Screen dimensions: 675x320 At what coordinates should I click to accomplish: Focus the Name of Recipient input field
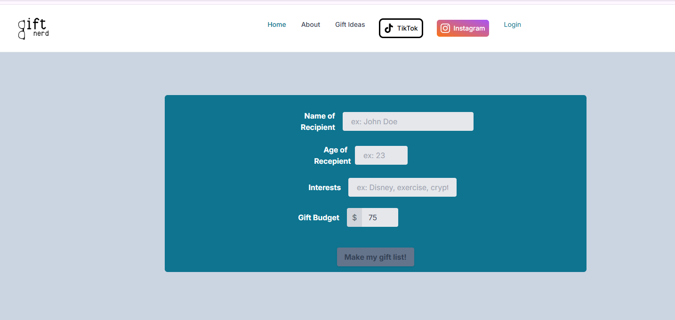coord(408,121)
